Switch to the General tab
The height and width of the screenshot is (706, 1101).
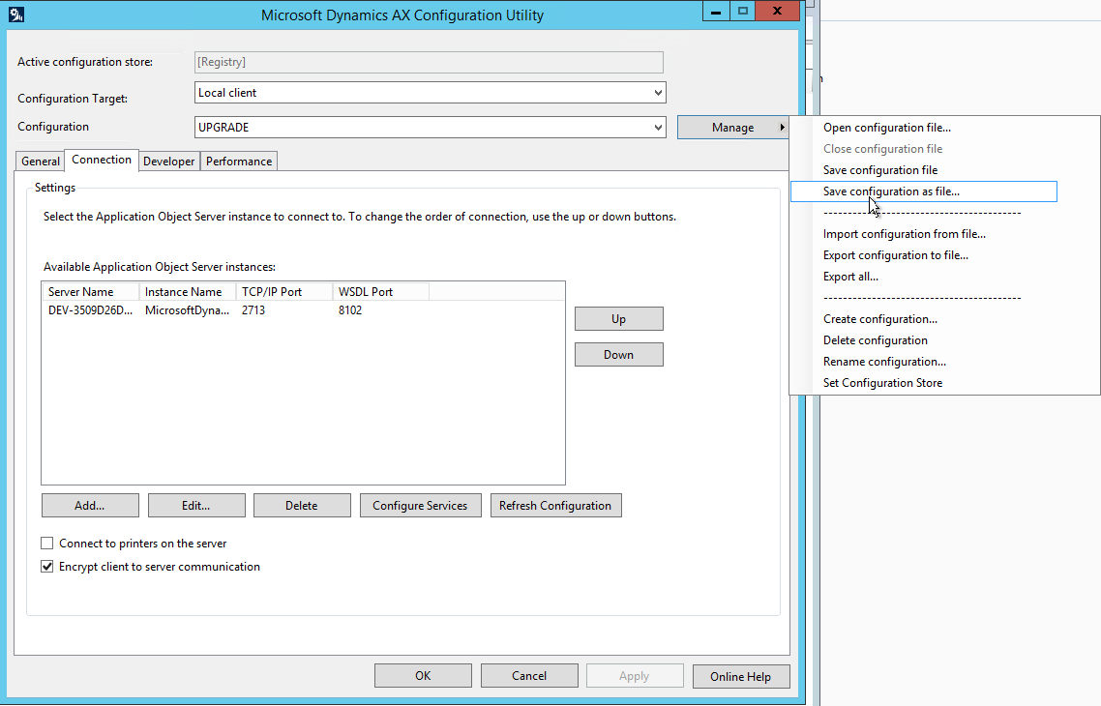tap(40, 162)
